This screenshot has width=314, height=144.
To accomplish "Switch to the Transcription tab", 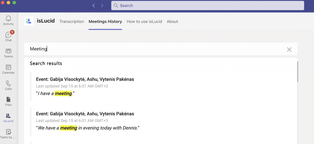I will point(72,22).
